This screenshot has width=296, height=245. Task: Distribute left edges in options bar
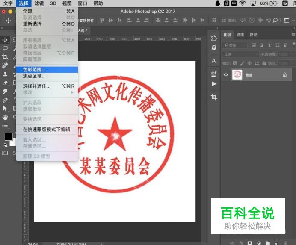point(185,20)
